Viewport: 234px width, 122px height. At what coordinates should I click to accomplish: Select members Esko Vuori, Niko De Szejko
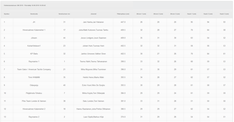point(93,85)
